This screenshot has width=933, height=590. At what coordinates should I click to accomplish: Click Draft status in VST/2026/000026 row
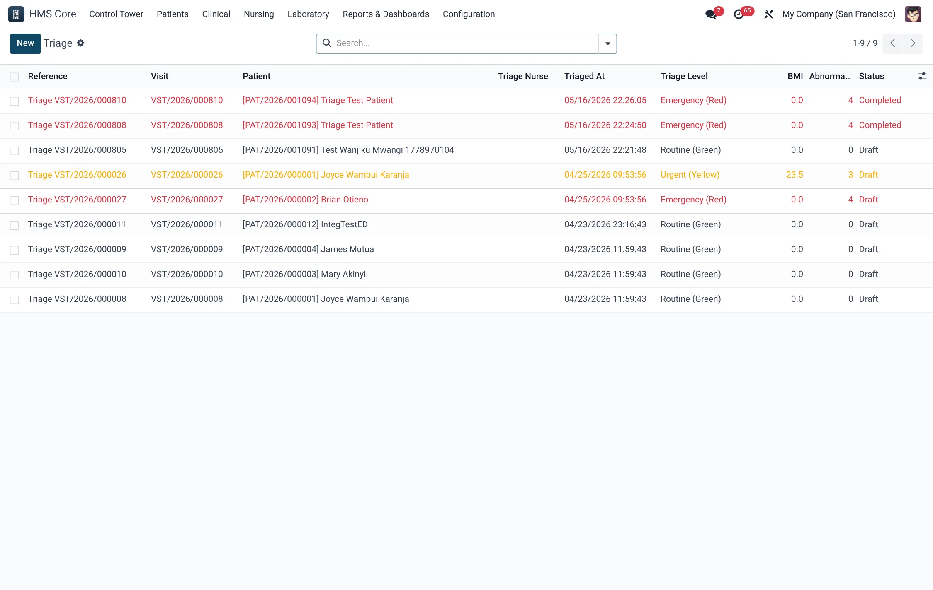(868, 175)
